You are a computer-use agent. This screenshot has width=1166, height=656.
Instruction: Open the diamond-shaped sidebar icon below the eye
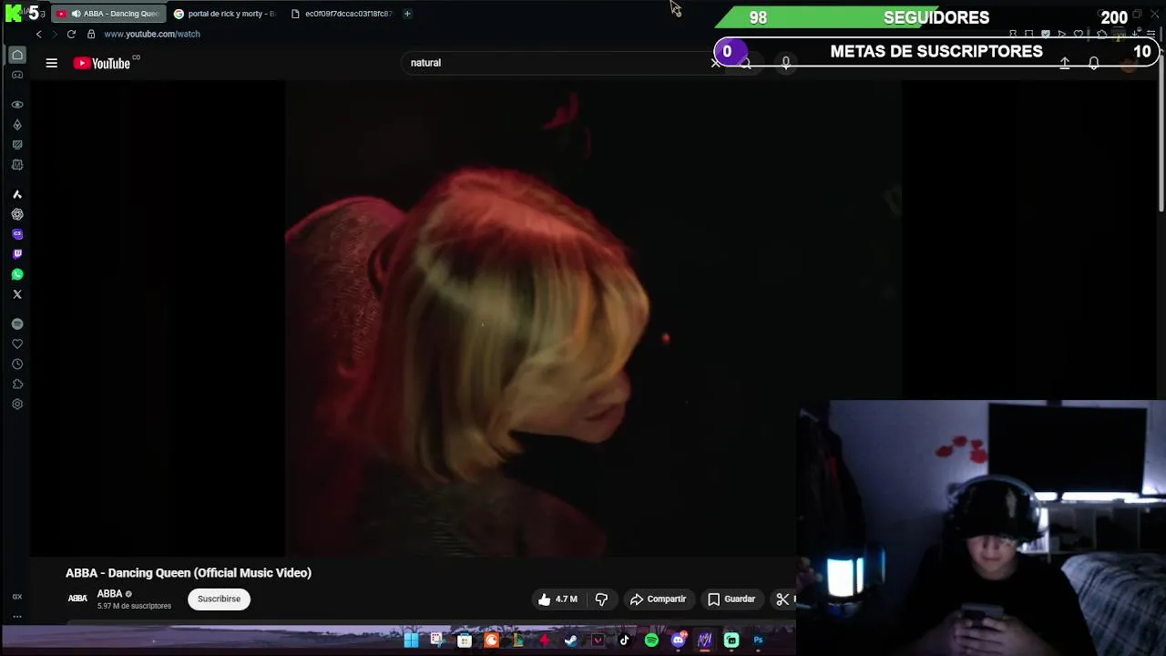(17, 125)
